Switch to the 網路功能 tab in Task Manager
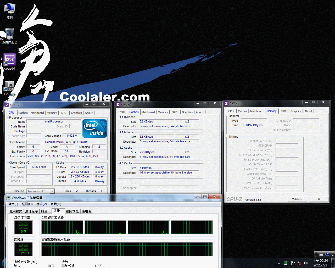Viewport: 335px width, 268px height. click(72, 211)
